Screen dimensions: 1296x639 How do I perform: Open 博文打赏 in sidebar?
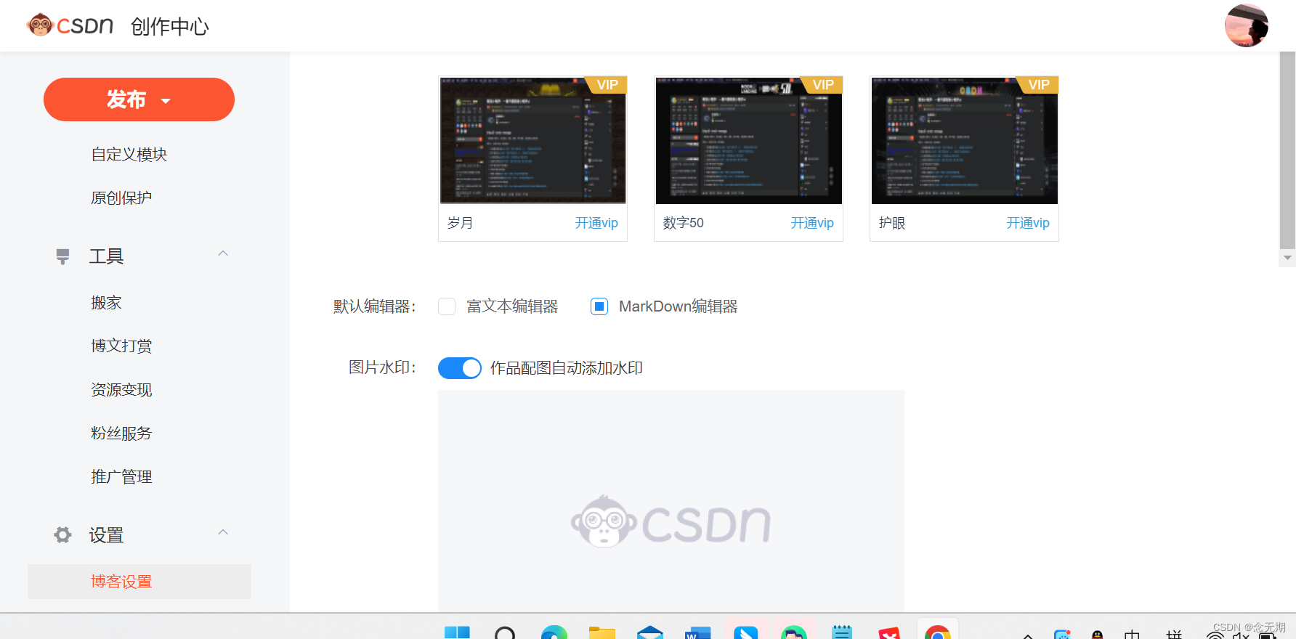click(121, 346)
